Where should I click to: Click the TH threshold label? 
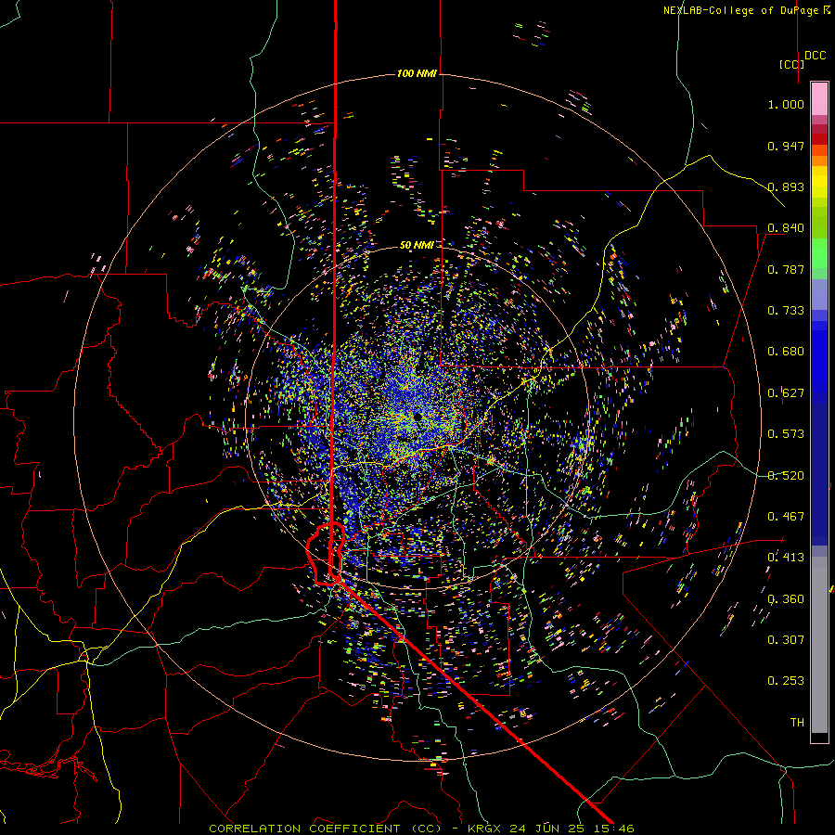click(797, 723)
